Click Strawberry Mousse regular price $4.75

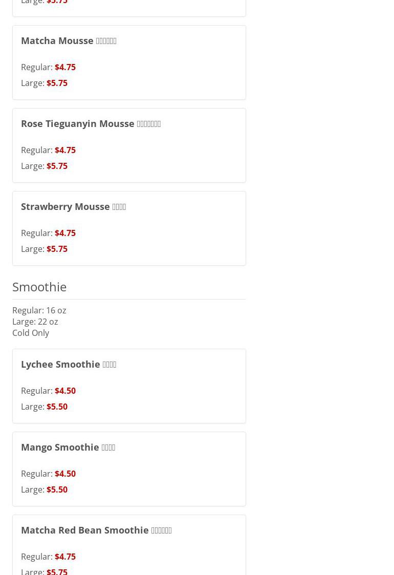(65, 233)
